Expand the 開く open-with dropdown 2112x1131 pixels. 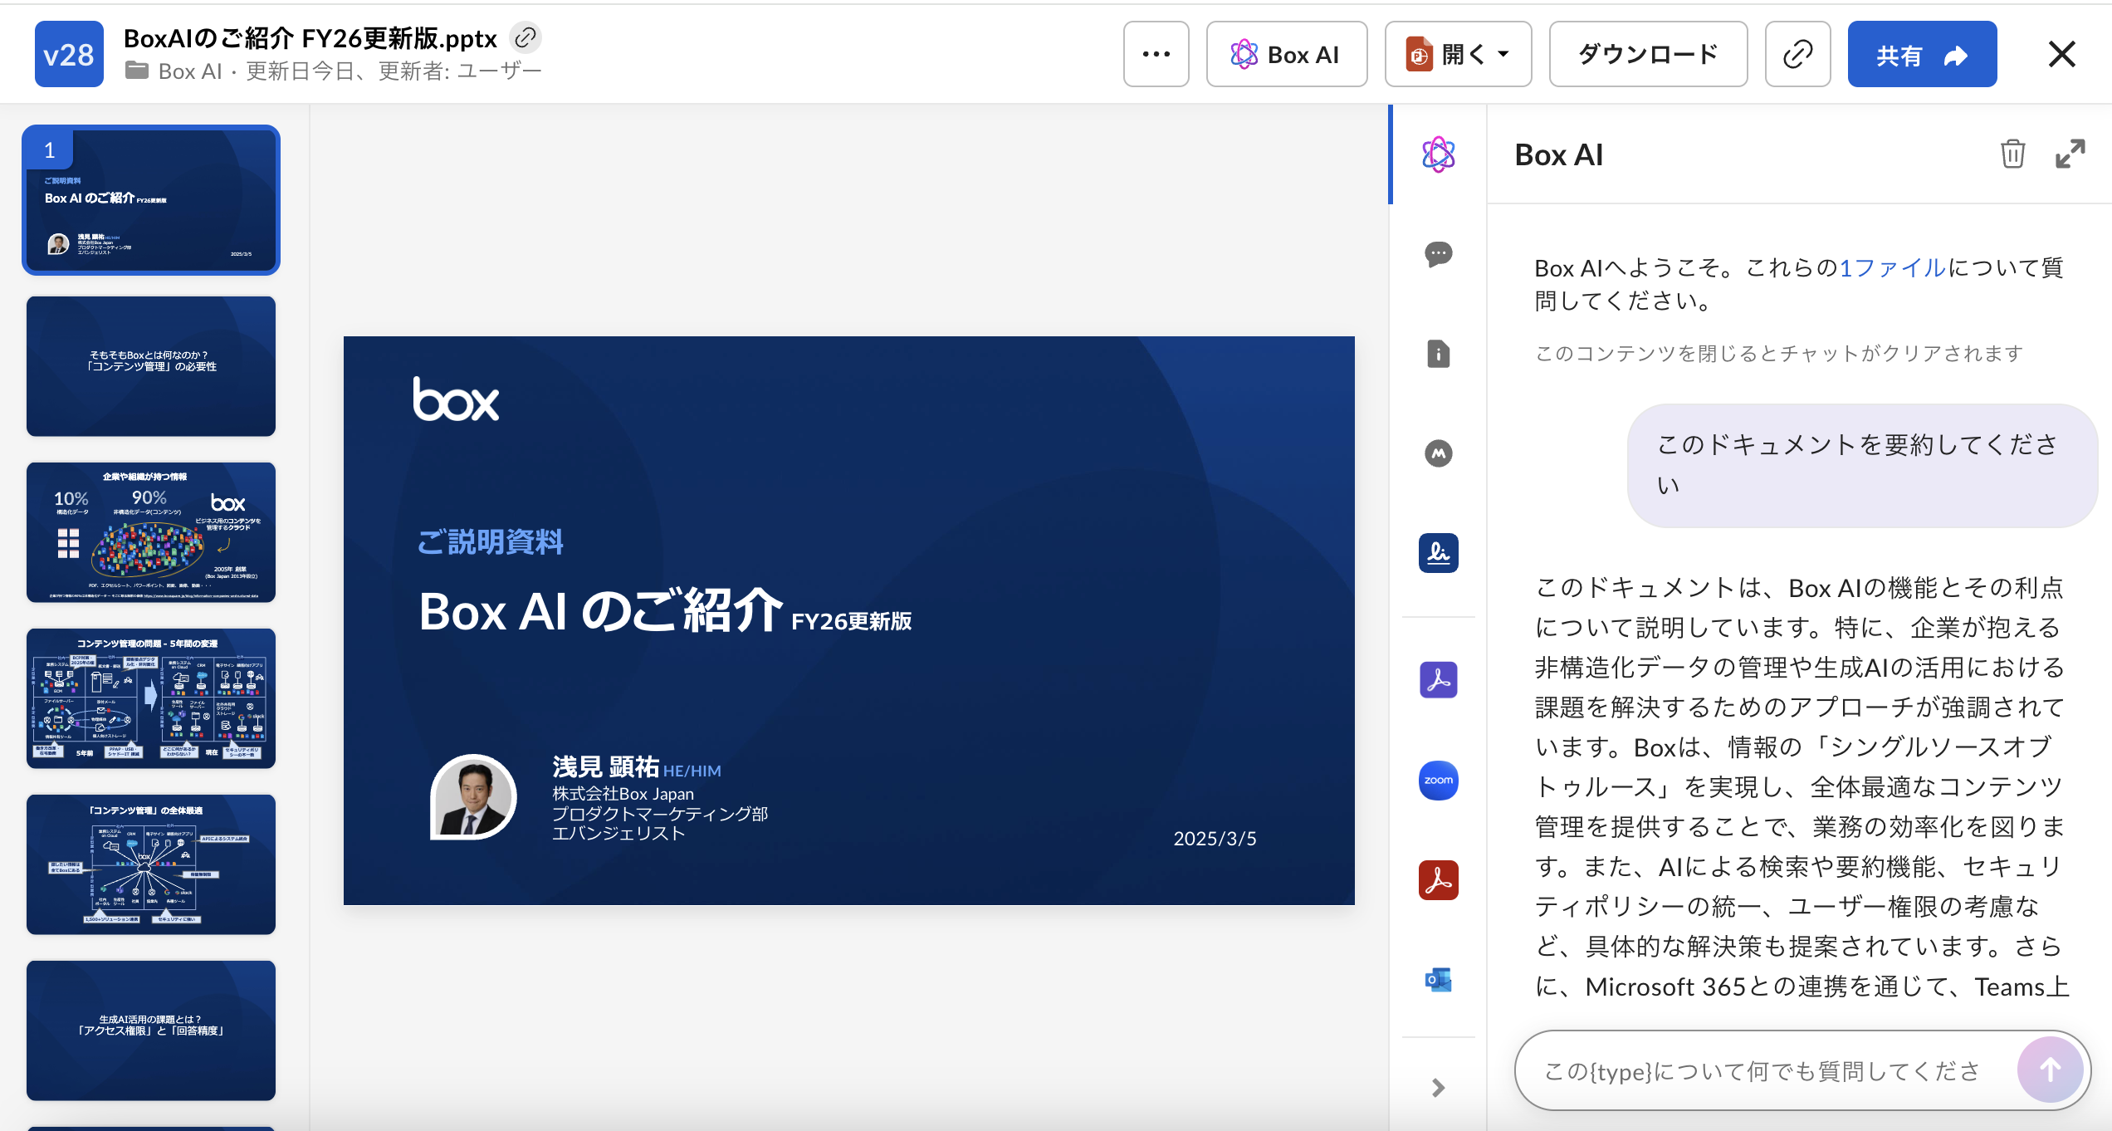point(1458,54)
